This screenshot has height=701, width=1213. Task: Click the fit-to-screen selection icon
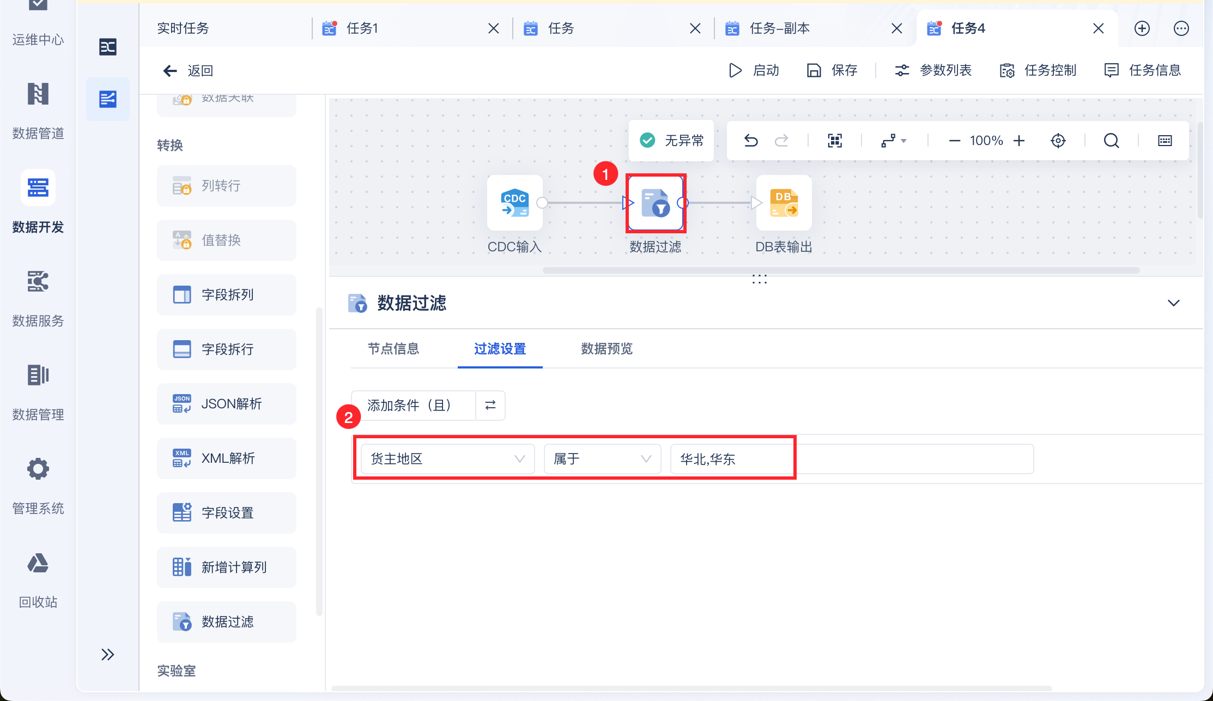tap(835, 141)
